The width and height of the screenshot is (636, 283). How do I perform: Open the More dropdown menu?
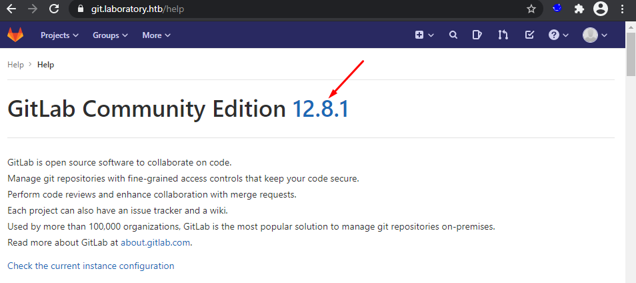coord(156,35)
